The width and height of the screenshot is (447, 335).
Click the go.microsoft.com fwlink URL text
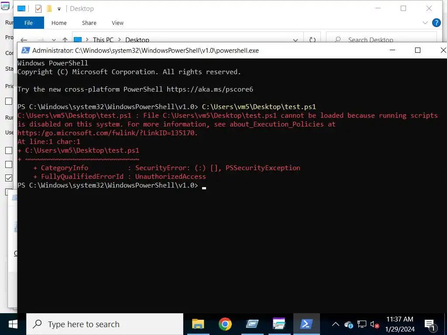tap(107, 133)
